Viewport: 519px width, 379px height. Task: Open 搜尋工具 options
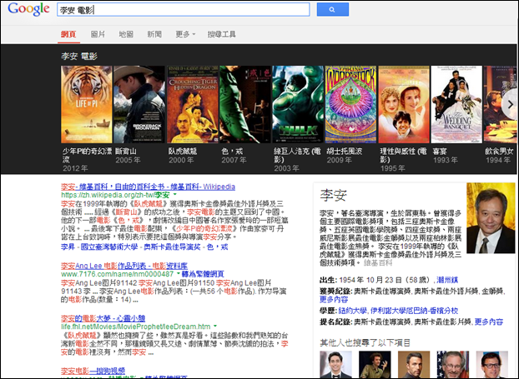coord(222,34)
